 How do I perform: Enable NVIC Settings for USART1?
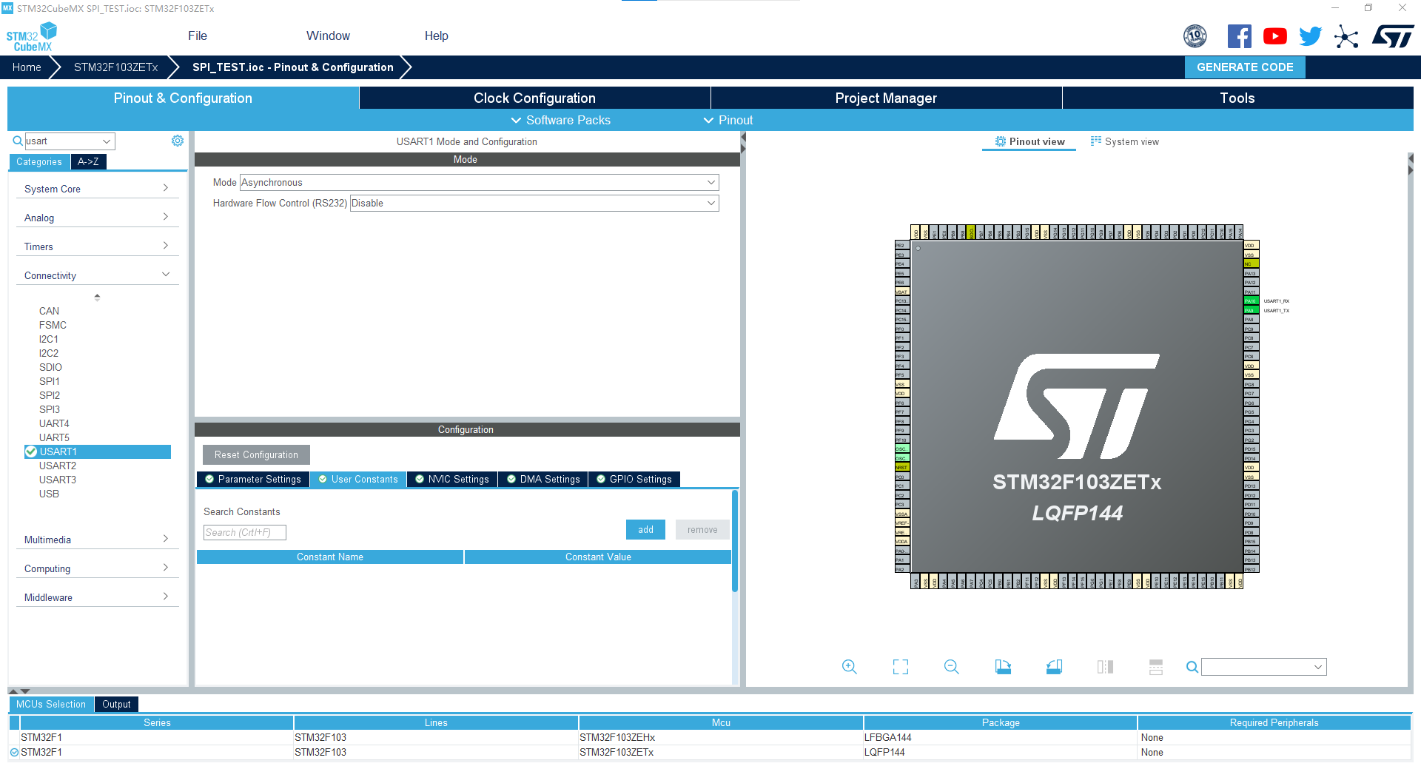tap(452, 479)
